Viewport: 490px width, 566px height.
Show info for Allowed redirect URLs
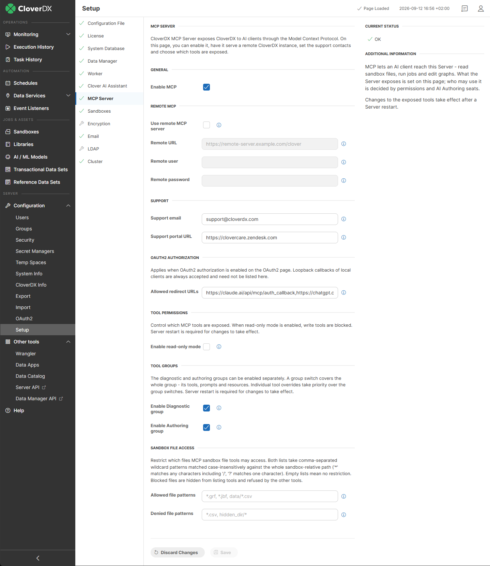(x=343, y=293)
